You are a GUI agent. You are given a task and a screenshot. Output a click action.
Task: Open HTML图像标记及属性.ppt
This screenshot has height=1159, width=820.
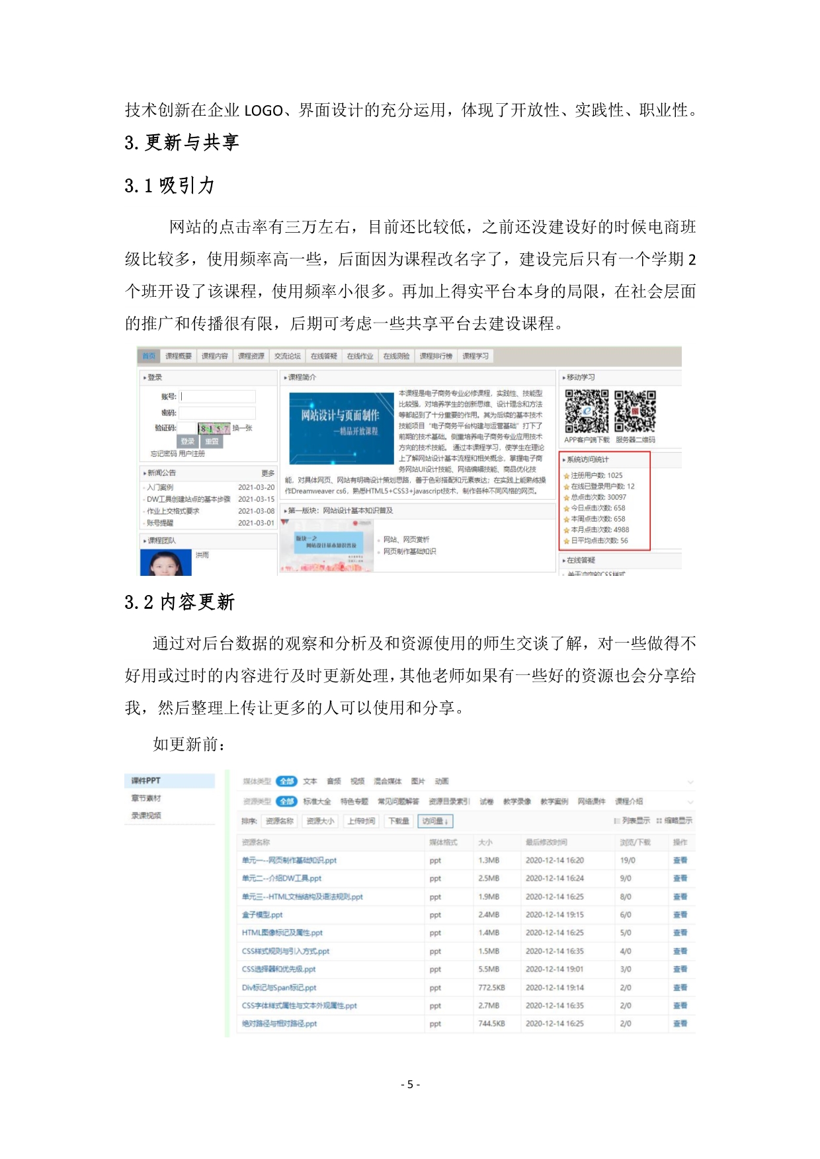click(282, 933)
